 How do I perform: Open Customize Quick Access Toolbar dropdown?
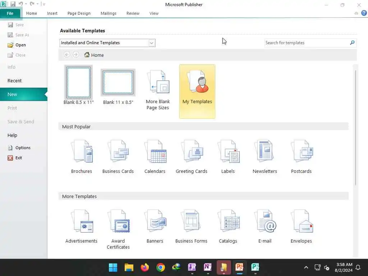(44, 4)
